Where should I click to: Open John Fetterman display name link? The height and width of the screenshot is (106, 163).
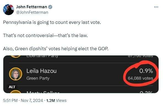tap(31, 7)
